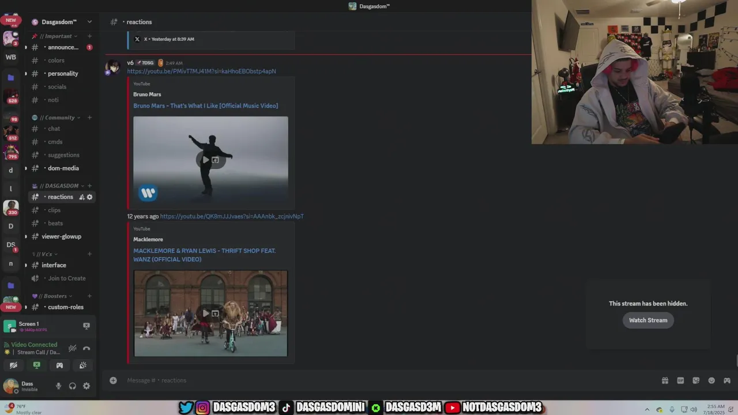Open the purple server folder below WB

click(10, 77)
